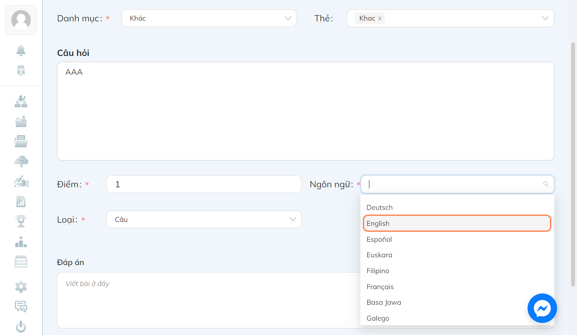
Task: Expand the Thẻ tags dropdown
Action: pos(545,18)
